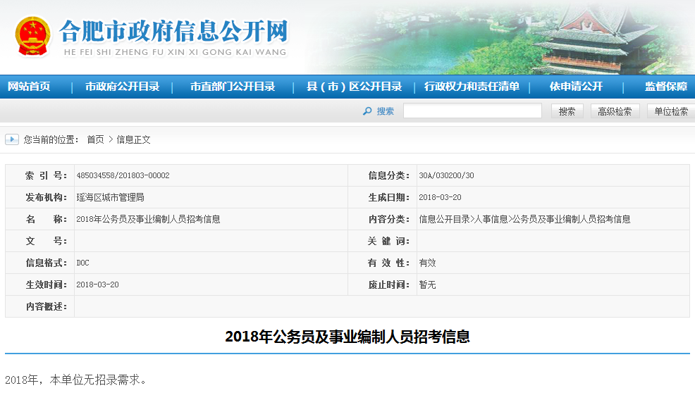This screenshot has height=400, width=695.
Task: Click the blue 搜索 label beside the magnifier
Action: click(x=385, y=111)
